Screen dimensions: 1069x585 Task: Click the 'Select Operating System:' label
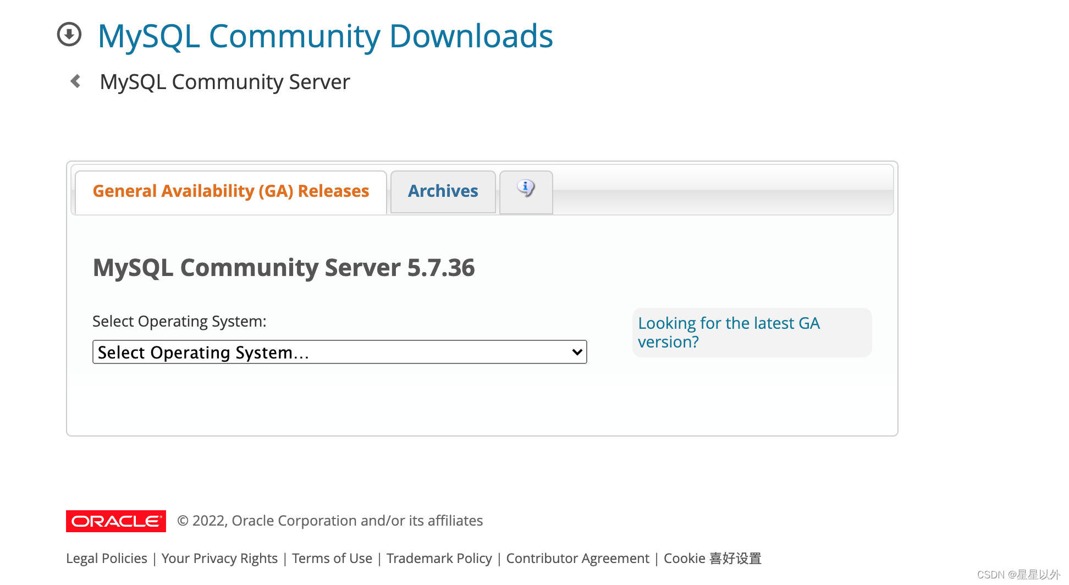click(179, 321)
